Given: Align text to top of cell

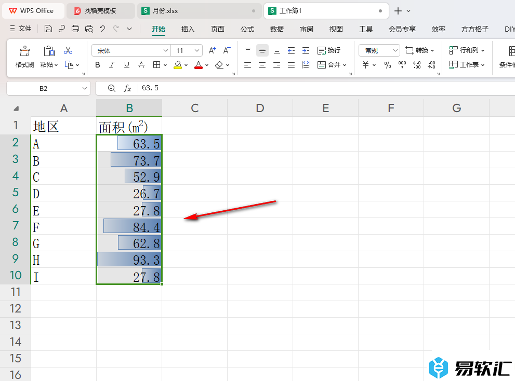Looking at the screenshot, I should pyautogui.click(x=248, y=50).
